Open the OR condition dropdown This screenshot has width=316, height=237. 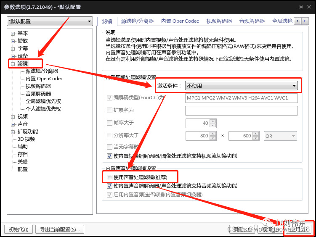[280, 136]
